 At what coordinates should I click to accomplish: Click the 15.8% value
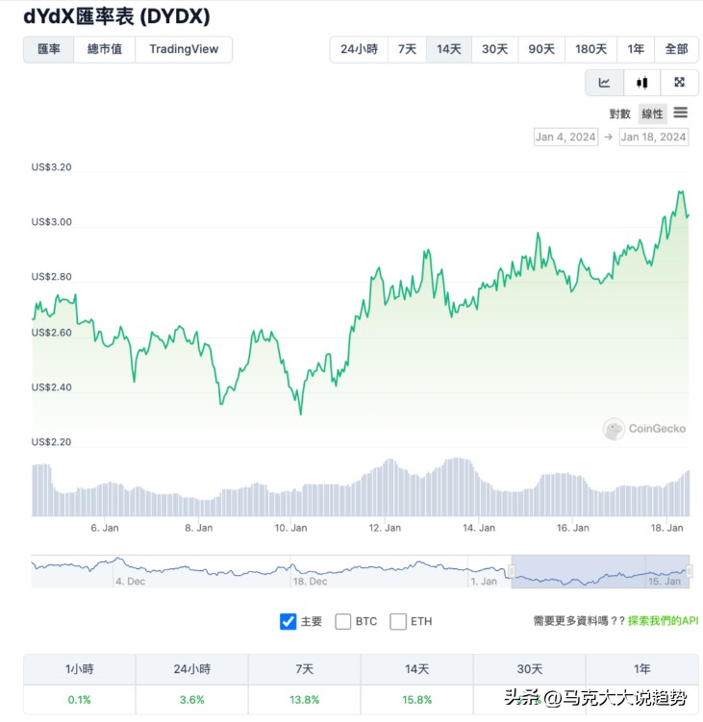tap(417, 700)
